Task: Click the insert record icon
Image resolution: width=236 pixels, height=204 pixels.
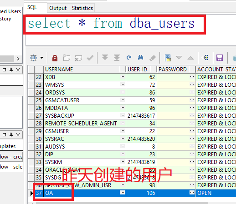Action: pyautogui.click(x=67, y=58)
